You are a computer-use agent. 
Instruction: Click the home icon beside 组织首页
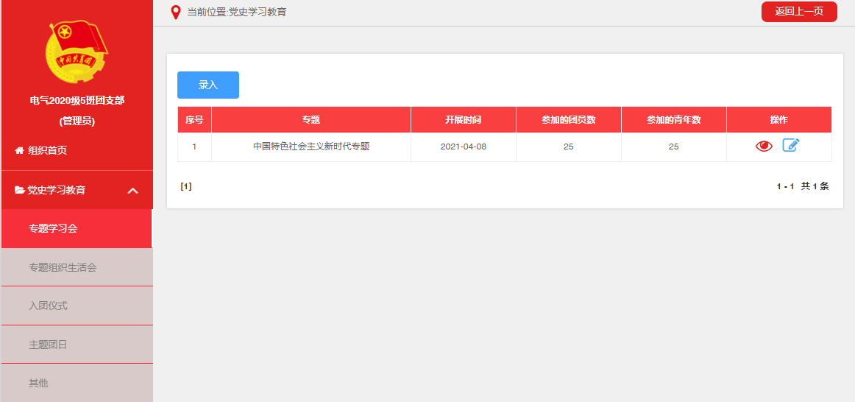pos(19,150)
